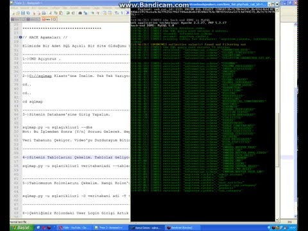Toggle the Word Wrap toolbar icon
The height and width of the screenshot is (231, 308).
(116, 13)
